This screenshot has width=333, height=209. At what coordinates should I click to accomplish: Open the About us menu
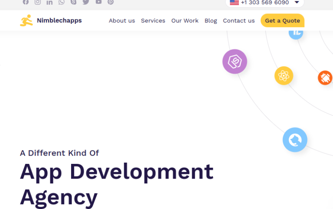(122, 21)
